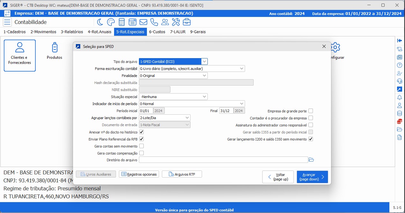Click the phone icon in toolbar
Image resolution: width=405 pixels, height=213 pixels.
coord(154,22)
